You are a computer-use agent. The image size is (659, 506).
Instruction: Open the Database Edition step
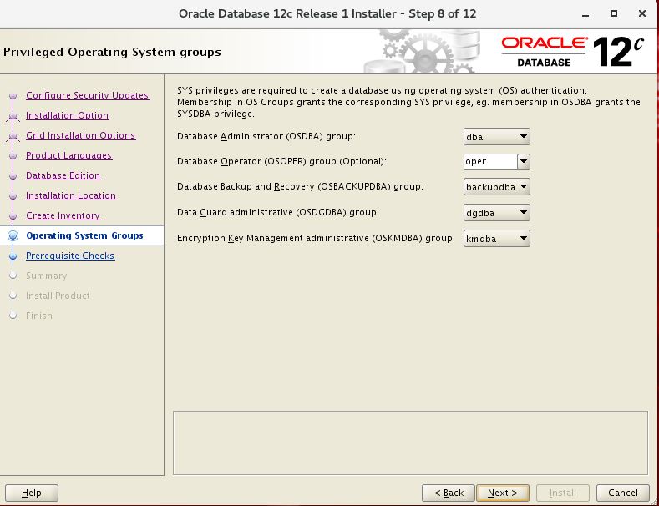63,175
